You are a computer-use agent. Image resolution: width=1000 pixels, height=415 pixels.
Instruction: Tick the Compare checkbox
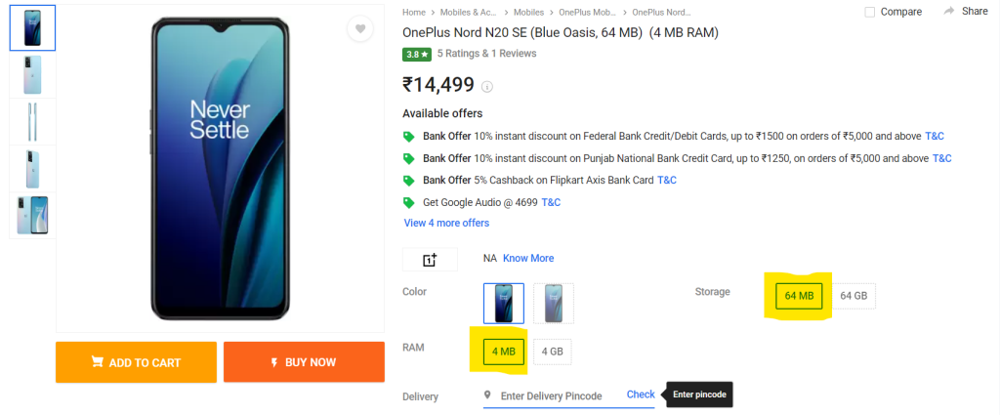point(870,12)
